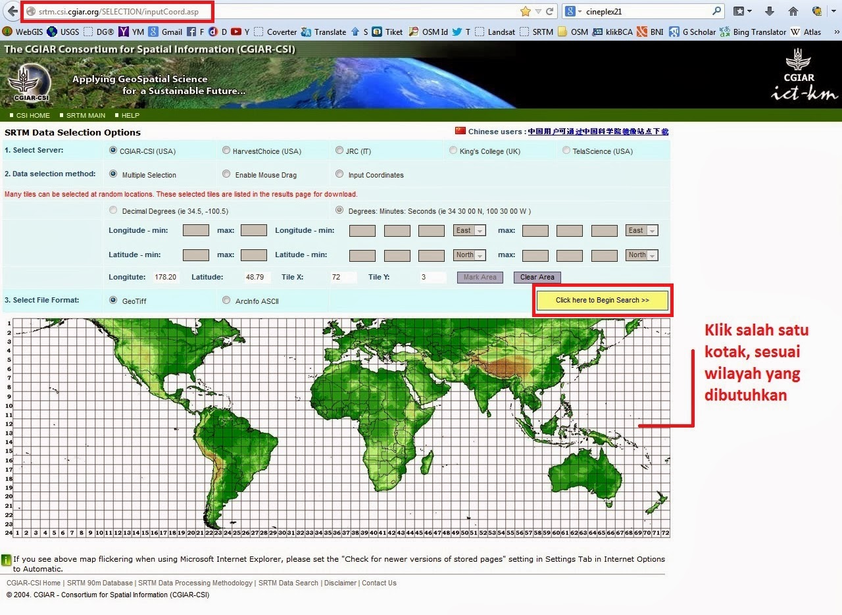Click here to Begin Search
This screenshot has height=615, width=842.
602,300
